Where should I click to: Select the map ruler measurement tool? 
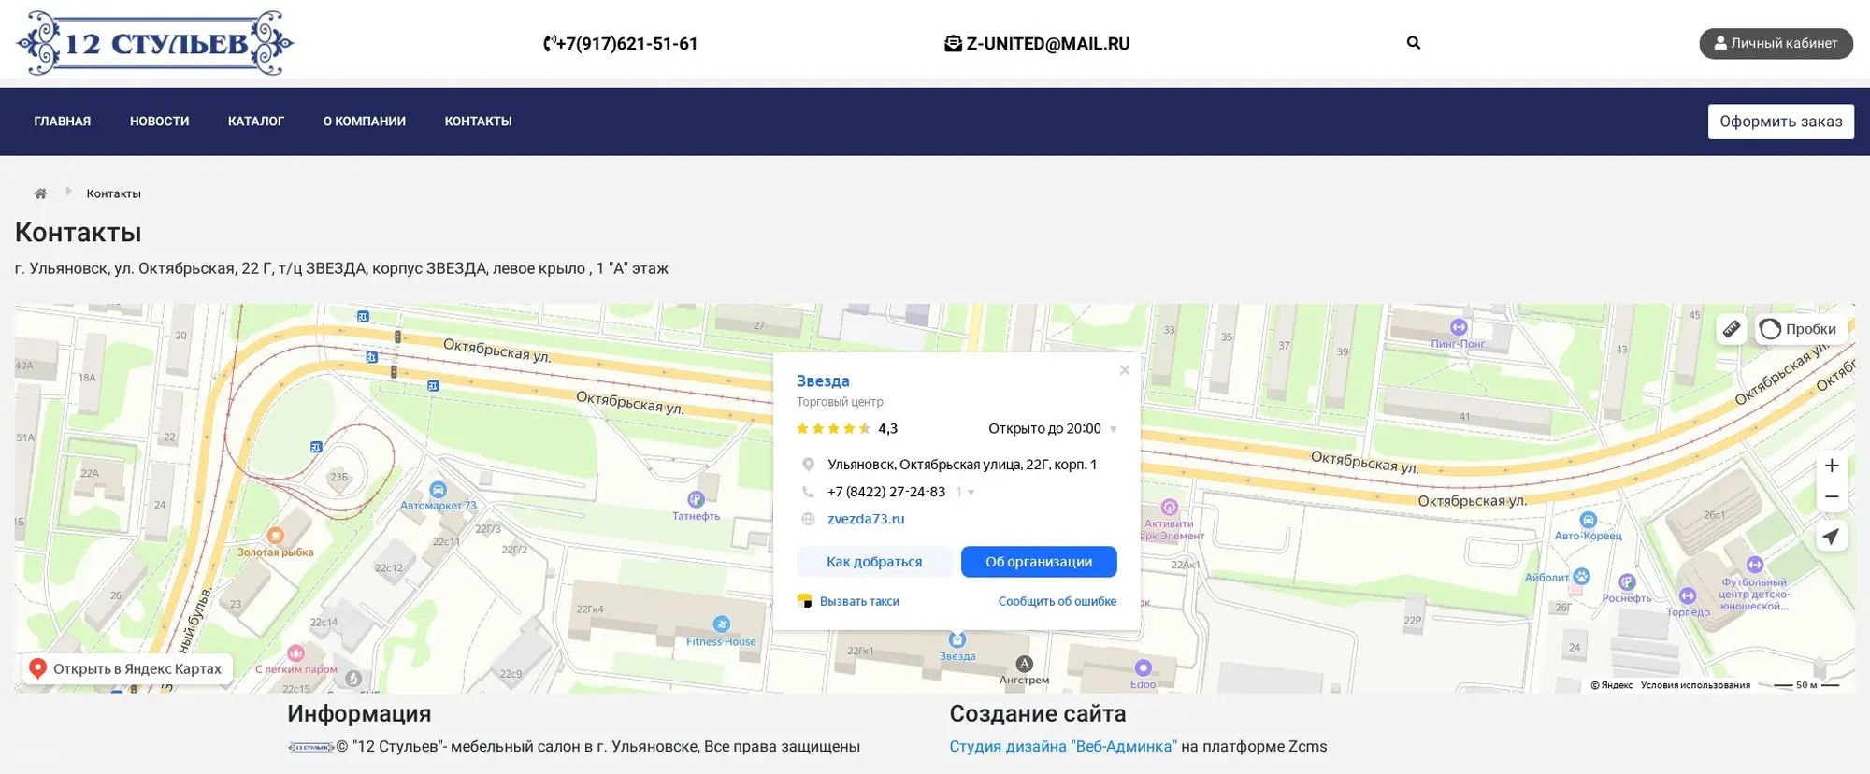click(x=1731, y=329)
